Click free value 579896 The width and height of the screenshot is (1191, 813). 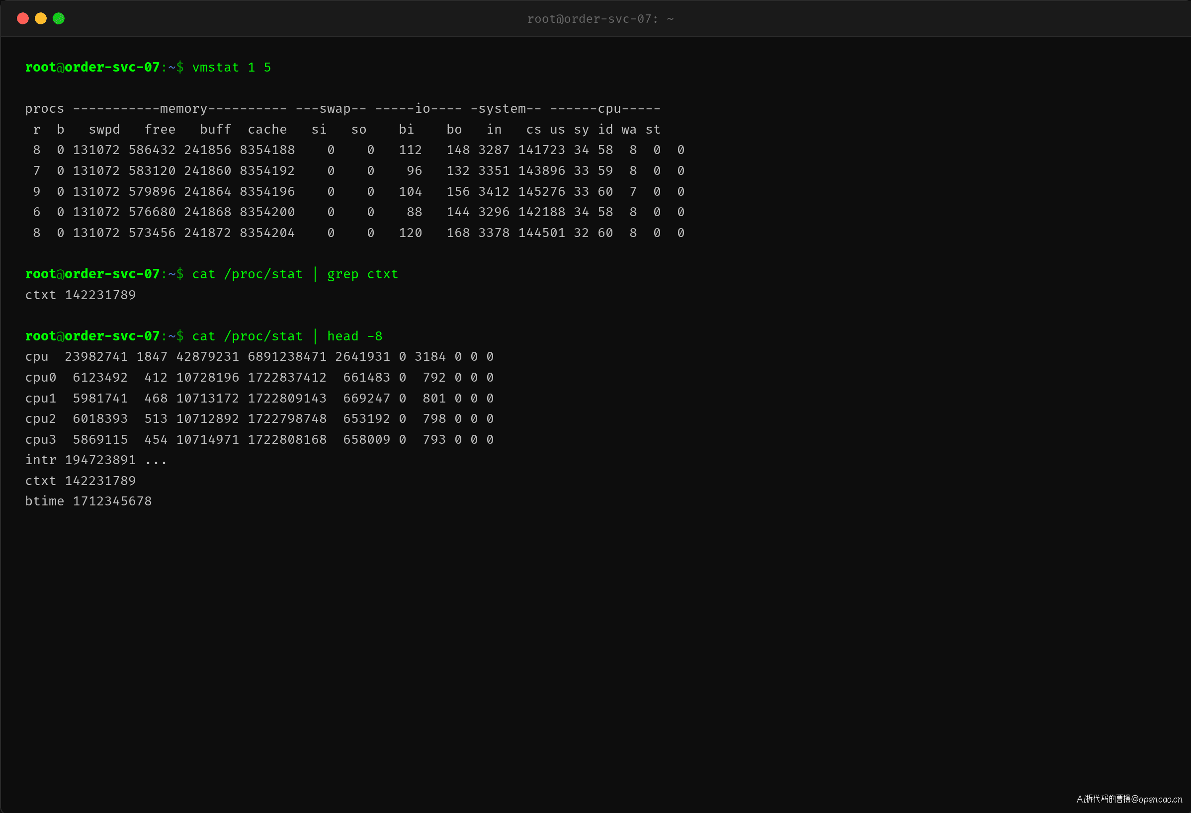pyautogui.click(x=152, y=192)
